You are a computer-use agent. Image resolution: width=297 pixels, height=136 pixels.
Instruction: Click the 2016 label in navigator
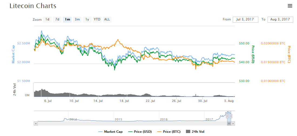(164, 119)
